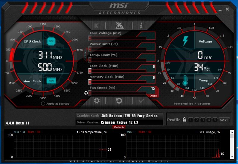Click the Core Voltage slider handle
The height and width of the screenshot is (164, 238).
[90, 38]
